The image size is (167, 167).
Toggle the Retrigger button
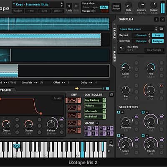[157, 41]
